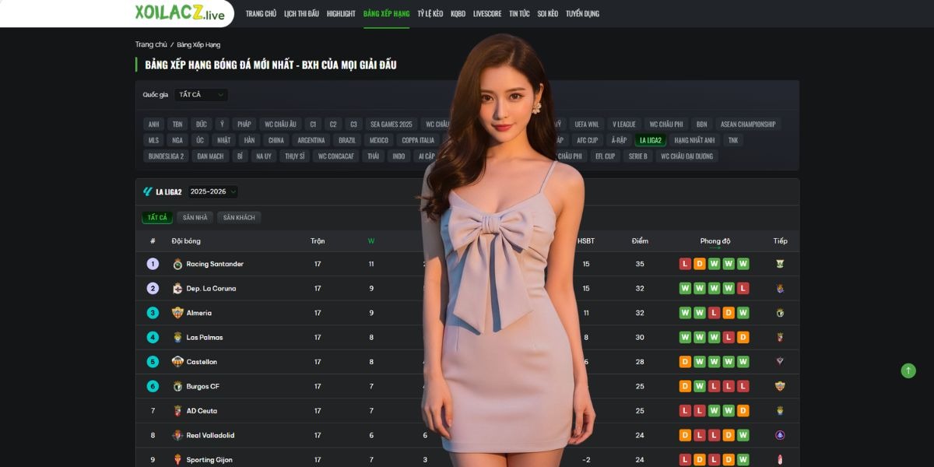Expand the 2025-2026 season dropdown

click(213, 191)
